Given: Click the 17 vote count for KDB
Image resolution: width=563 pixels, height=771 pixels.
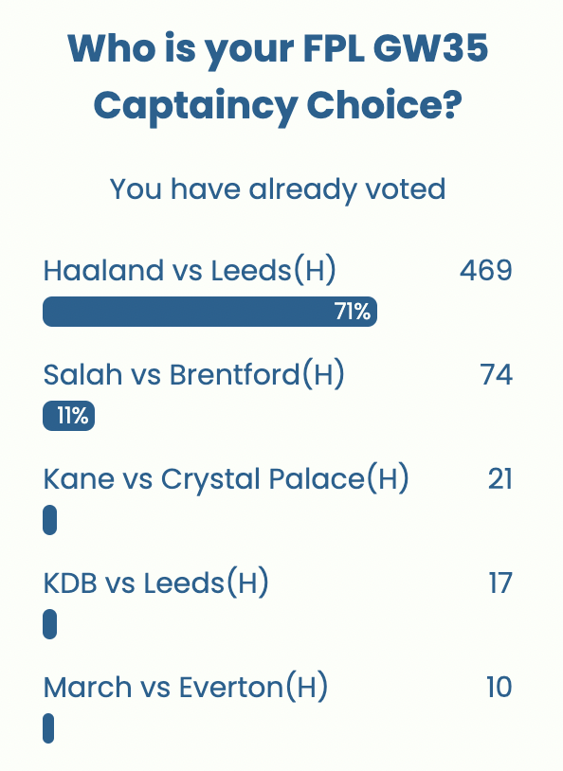Looking at the screenshot, I should pos(499,583).
